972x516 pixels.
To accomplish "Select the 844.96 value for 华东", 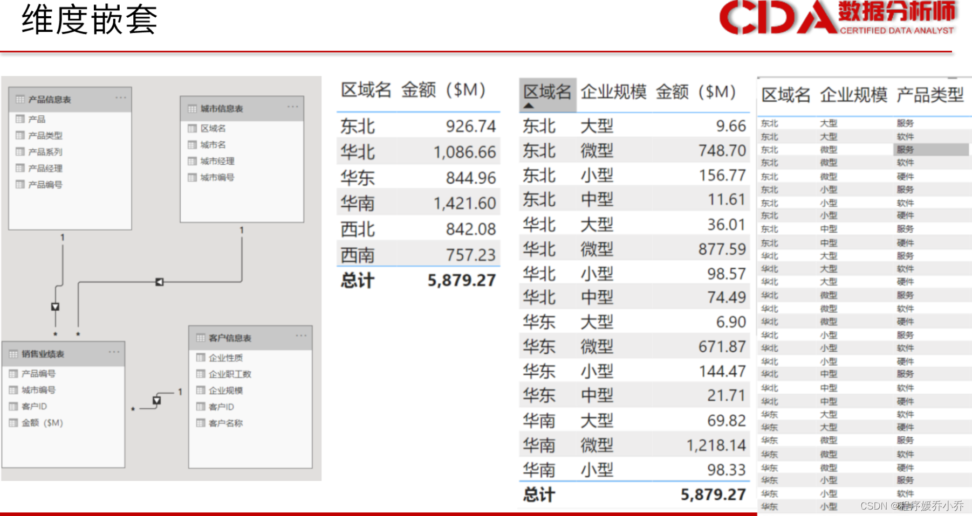I will point(471,178).
